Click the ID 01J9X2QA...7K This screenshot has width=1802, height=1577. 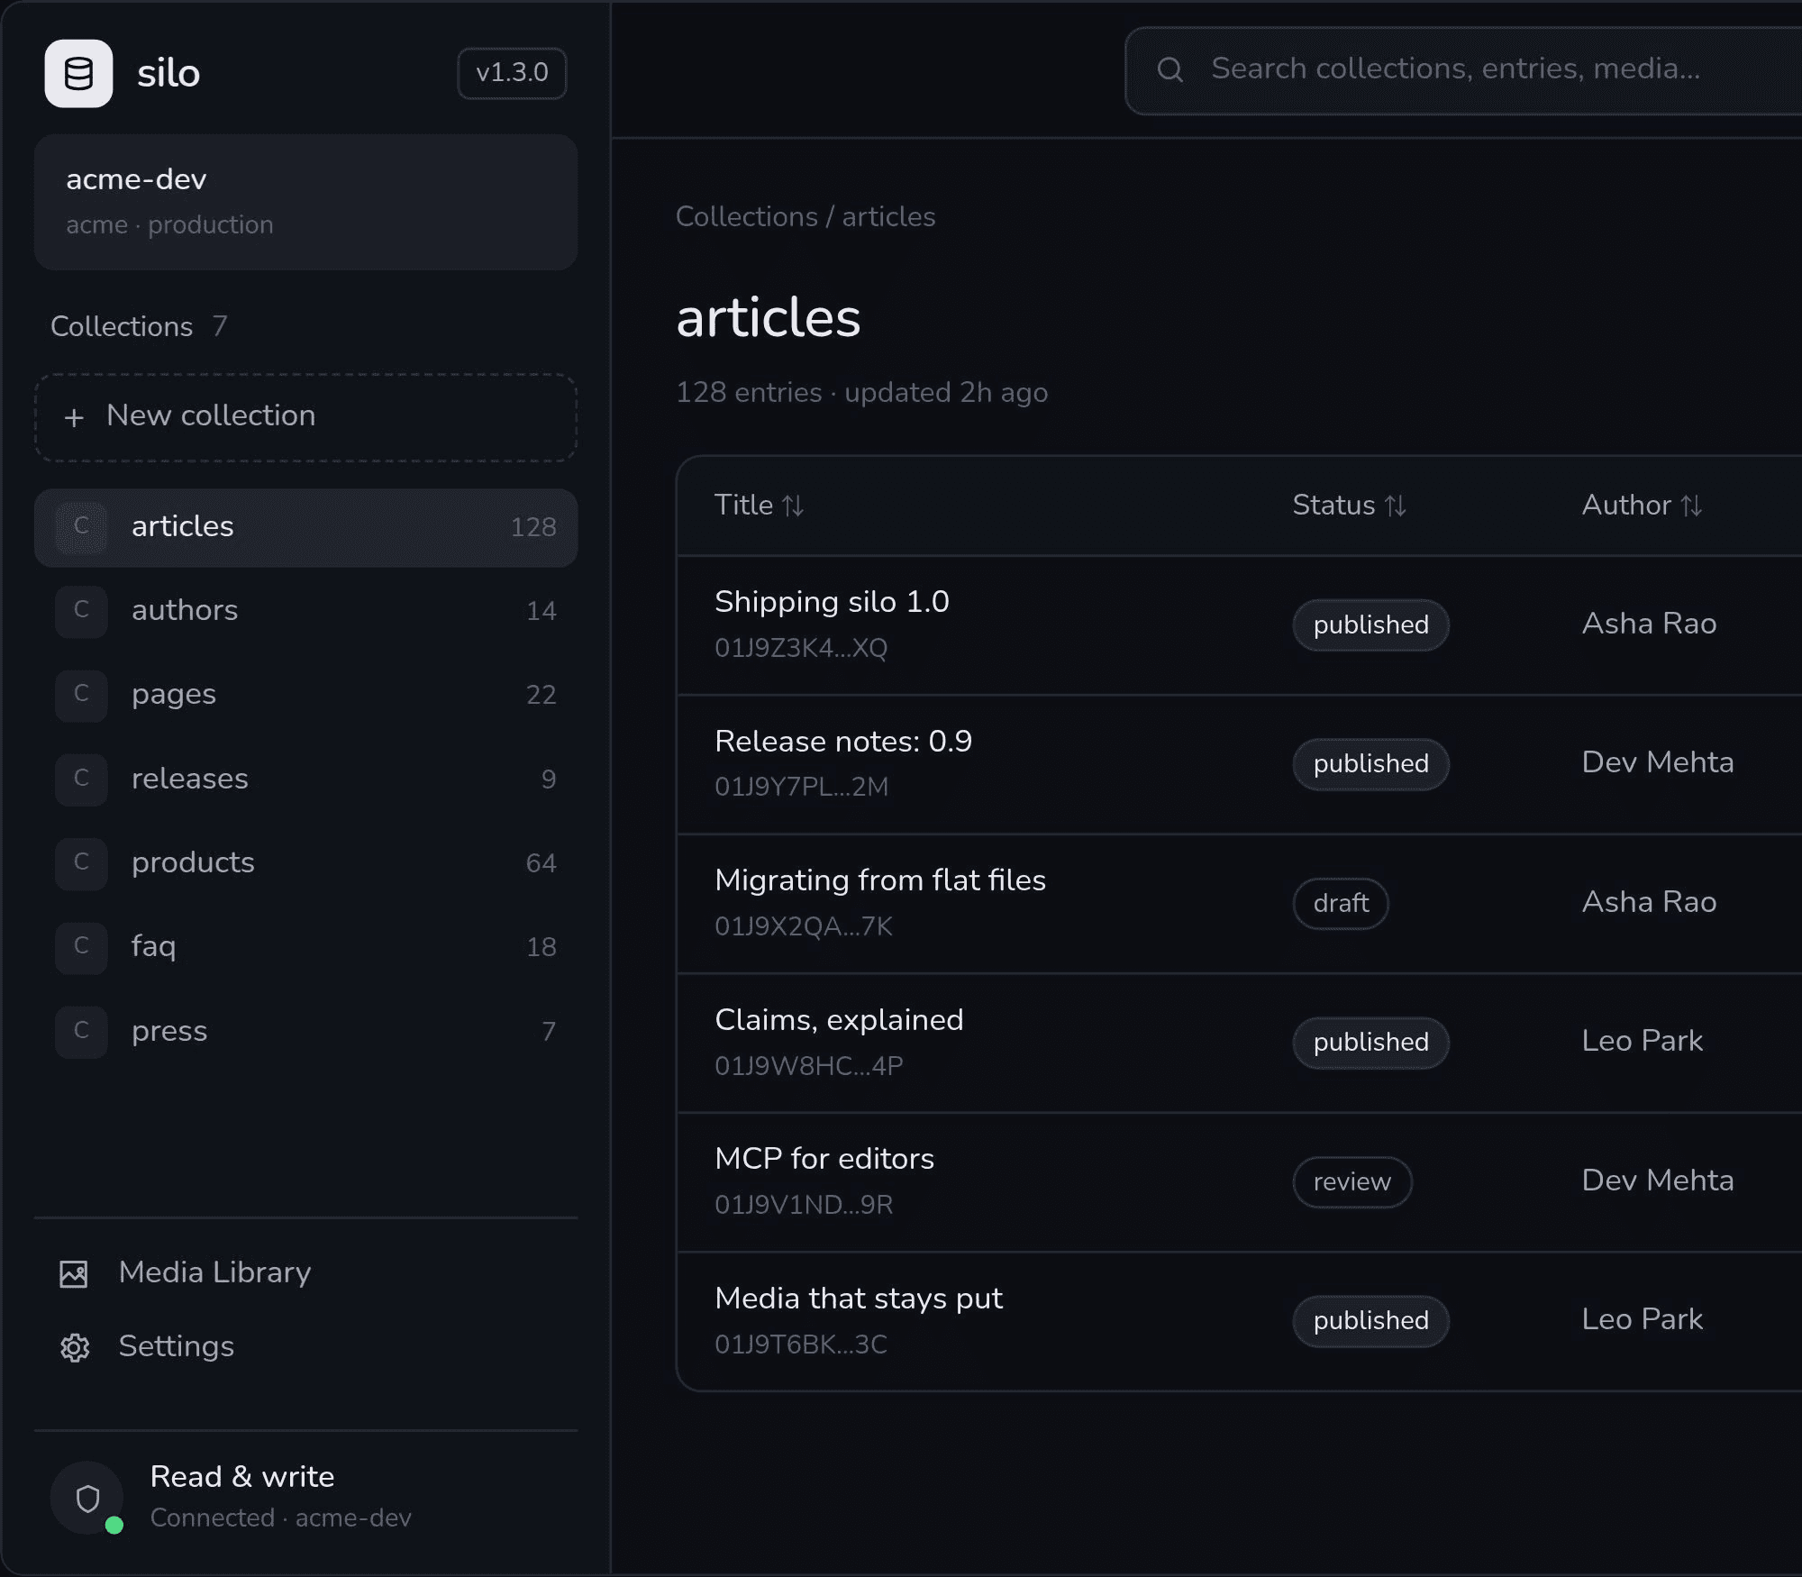click(x=804, y=926)
